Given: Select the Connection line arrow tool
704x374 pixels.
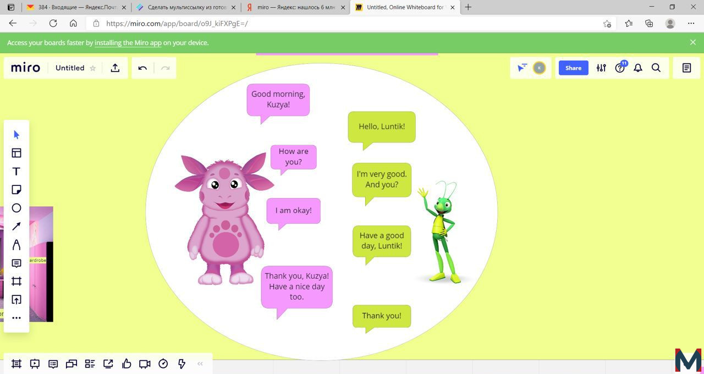Looking at the screenshot, I should tap(16, 227).
